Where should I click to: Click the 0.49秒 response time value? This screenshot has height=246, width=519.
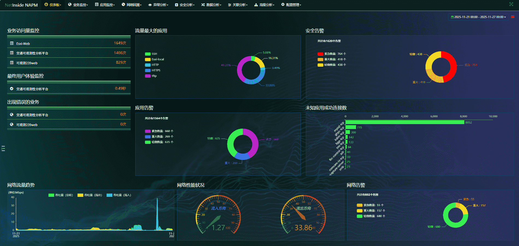click(120, 88)
